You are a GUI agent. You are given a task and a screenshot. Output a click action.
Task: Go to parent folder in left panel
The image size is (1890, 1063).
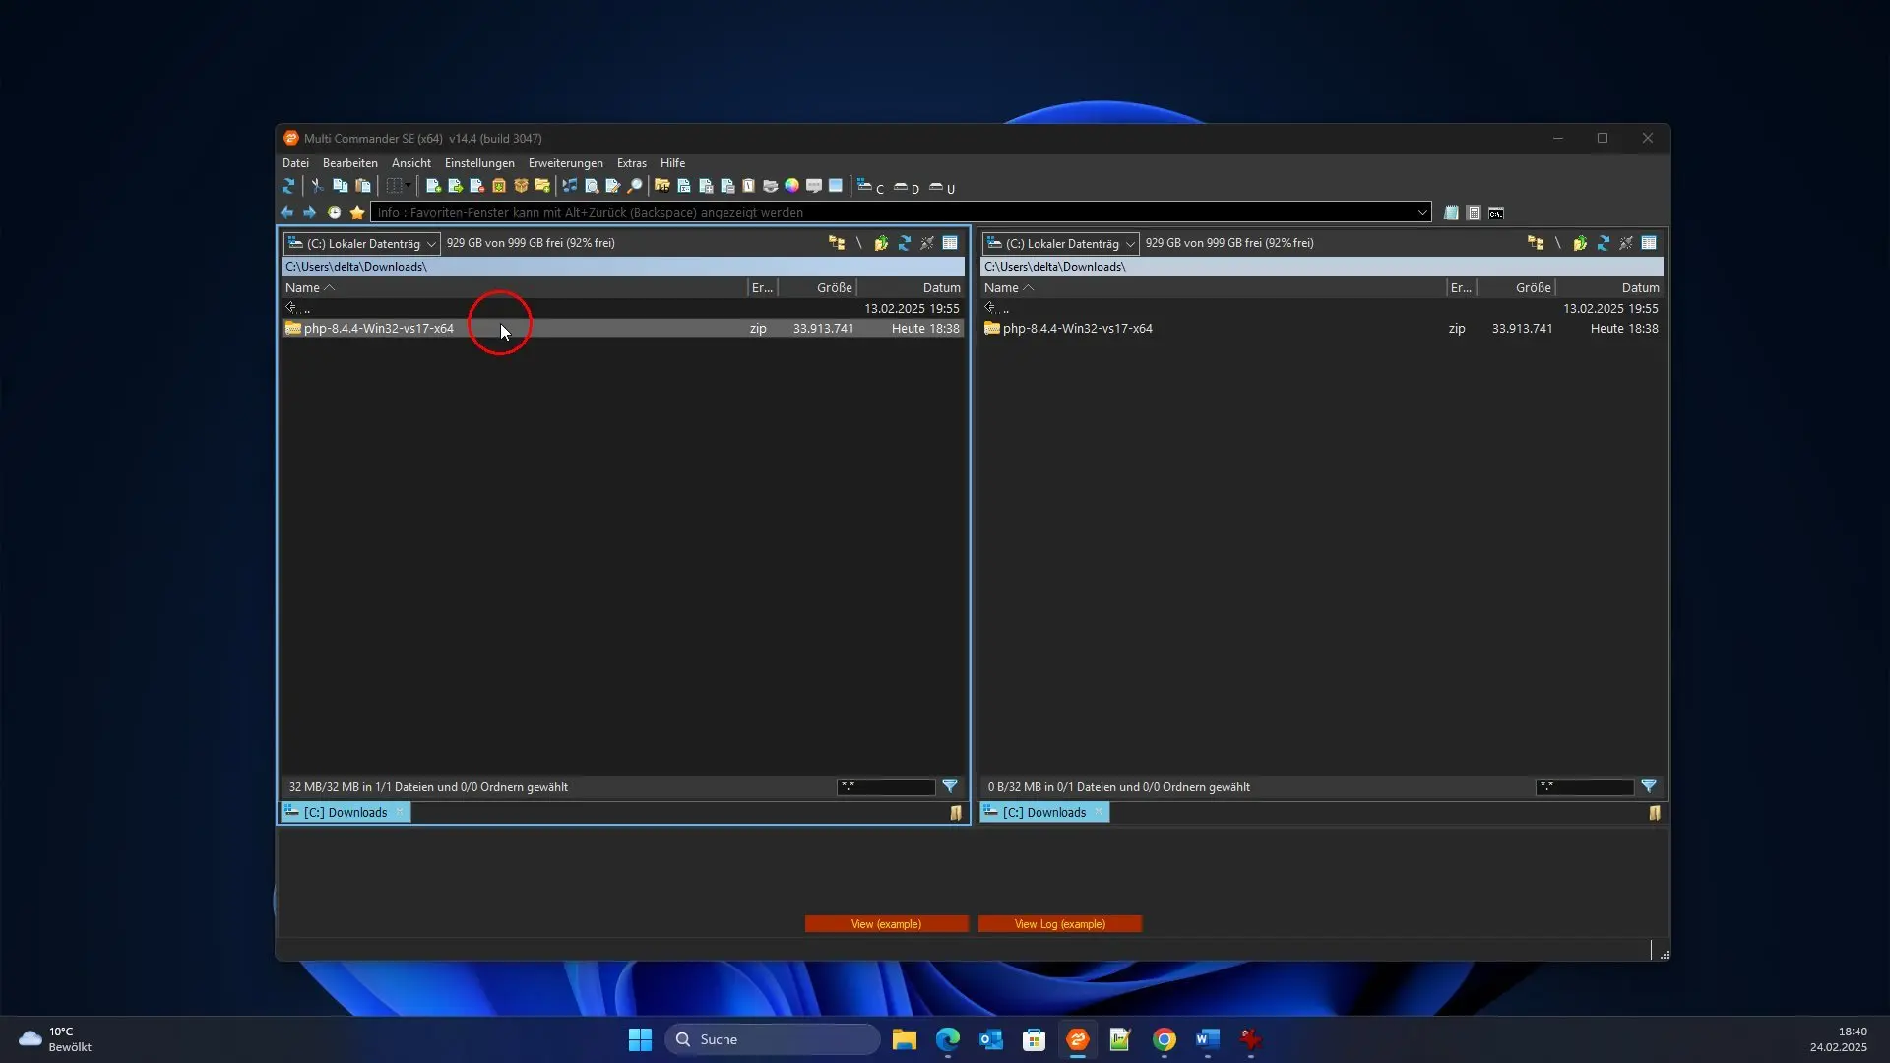(623, 309)
